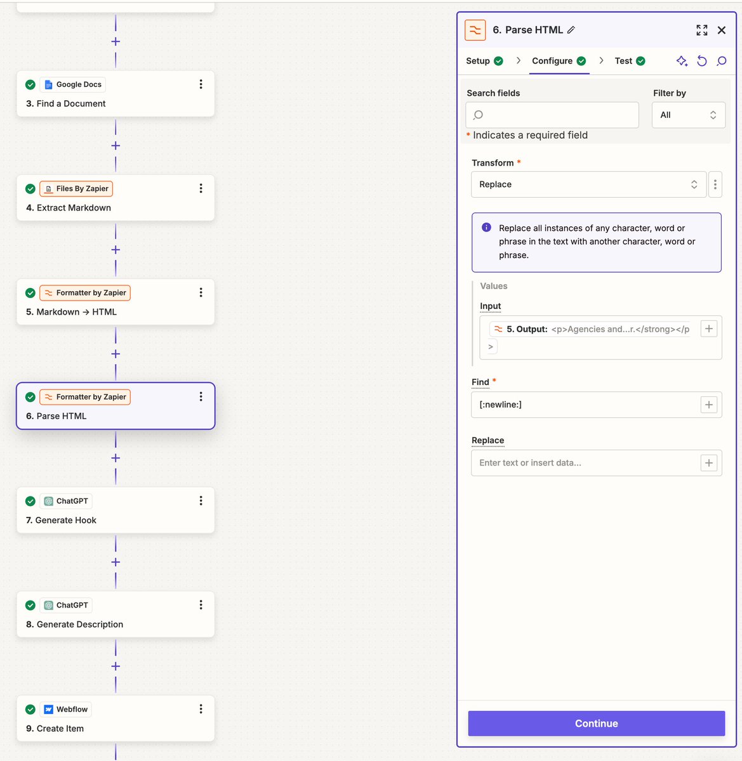Viewport: 742px width, 761px height.
Task: Select the 9. Create Item step card
Action: pos(116,719)
